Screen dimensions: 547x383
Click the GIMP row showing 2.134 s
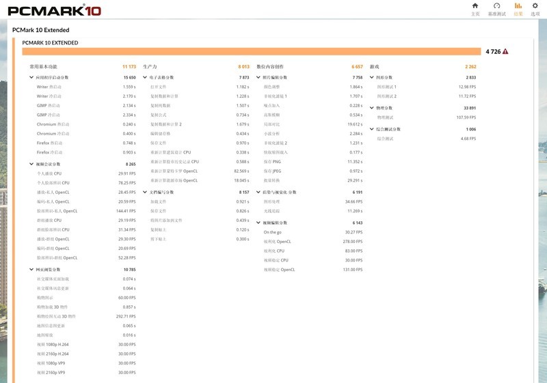(x=86, y=106)
